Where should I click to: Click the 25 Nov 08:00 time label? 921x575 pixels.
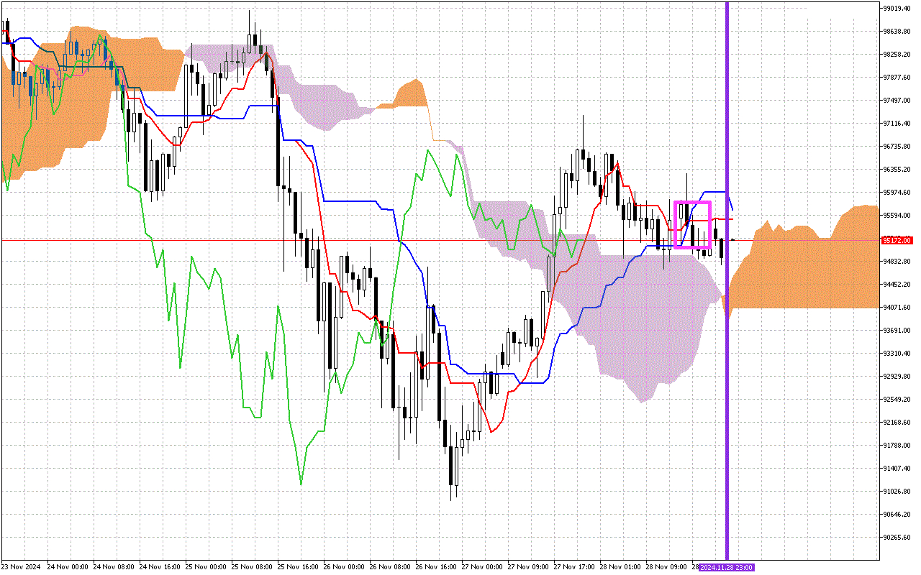[x=252, y=567]
